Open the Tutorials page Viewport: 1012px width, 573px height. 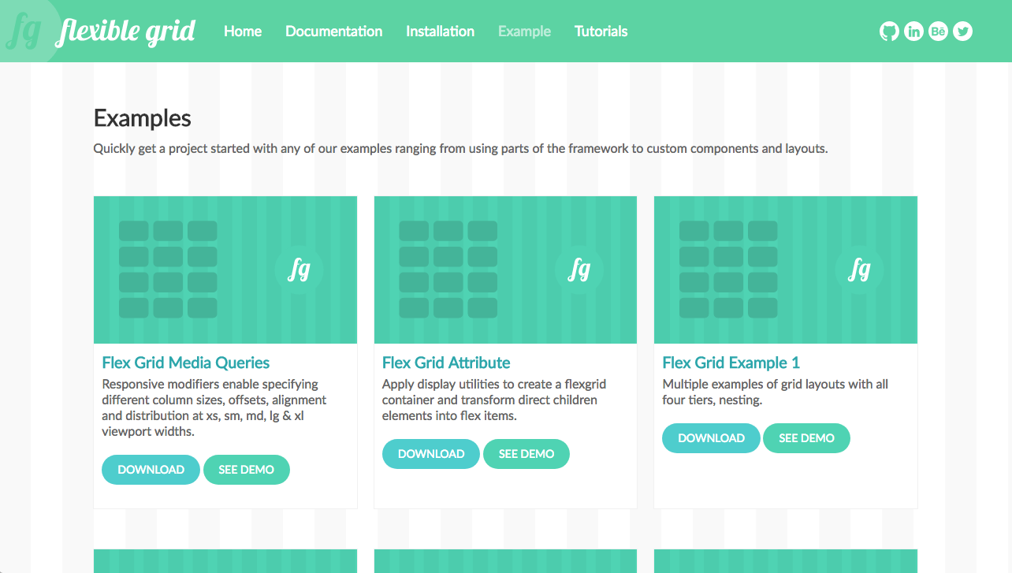pyautogui.click(x=601, y=31)
